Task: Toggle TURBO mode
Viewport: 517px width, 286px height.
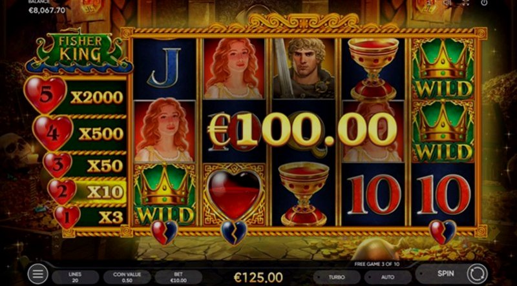Action: [336, 277]
